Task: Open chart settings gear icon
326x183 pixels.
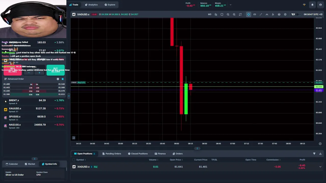Action: coord(285,14)
